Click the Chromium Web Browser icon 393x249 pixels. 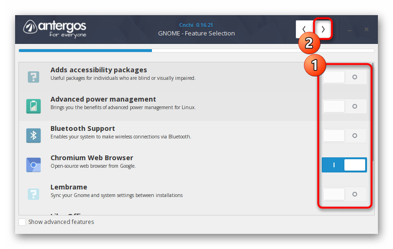pos(33,165)
